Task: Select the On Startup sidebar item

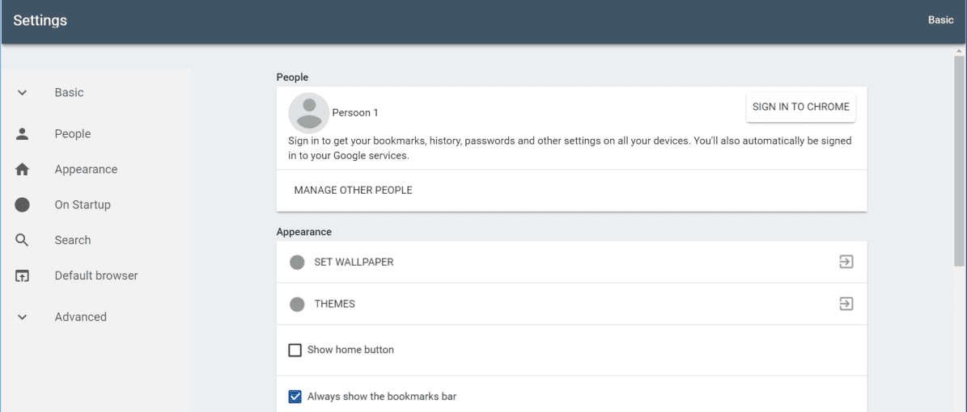Action: (83, 204)
